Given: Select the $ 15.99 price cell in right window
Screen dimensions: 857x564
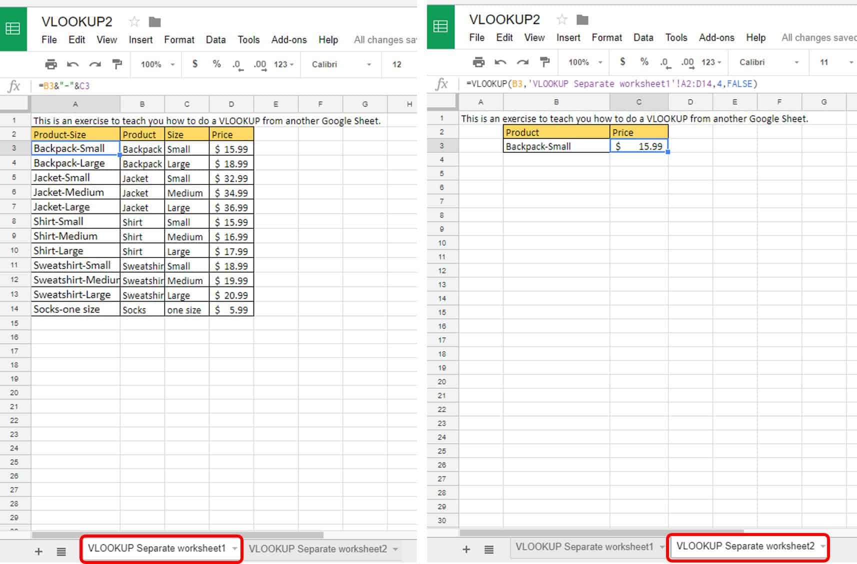Looking at the screenshot, I should coord(639,146).
